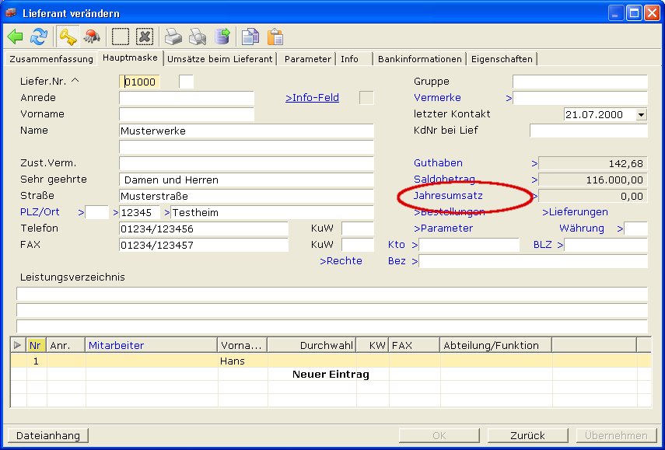Open the Umsätze beim Lieferant tab
The image size is (665, 450).
coord(220,59)
